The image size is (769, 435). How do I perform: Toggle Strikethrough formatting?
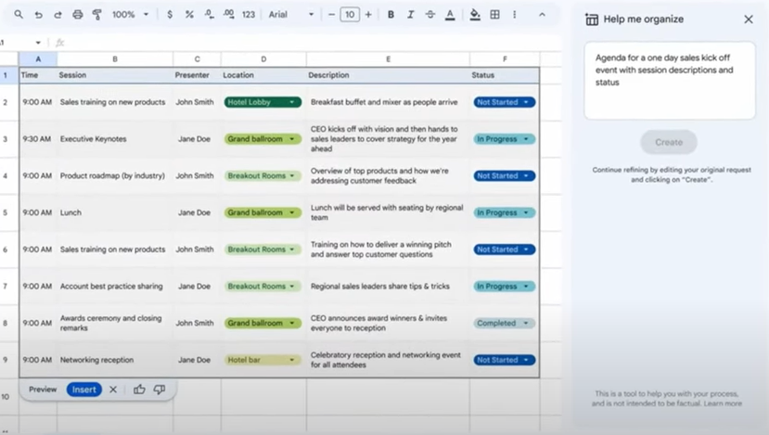pyautogui.click(x=429, y=15)
